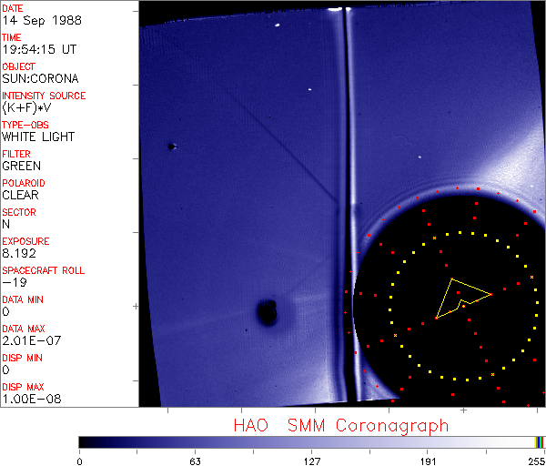Click the small dark spot in the upper-left image area
The height and width of the screenshot is (466, 546).
(x=171, y=146)
